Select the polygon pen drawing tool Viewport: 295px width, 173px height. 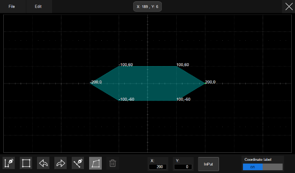(x=8, y=163)
